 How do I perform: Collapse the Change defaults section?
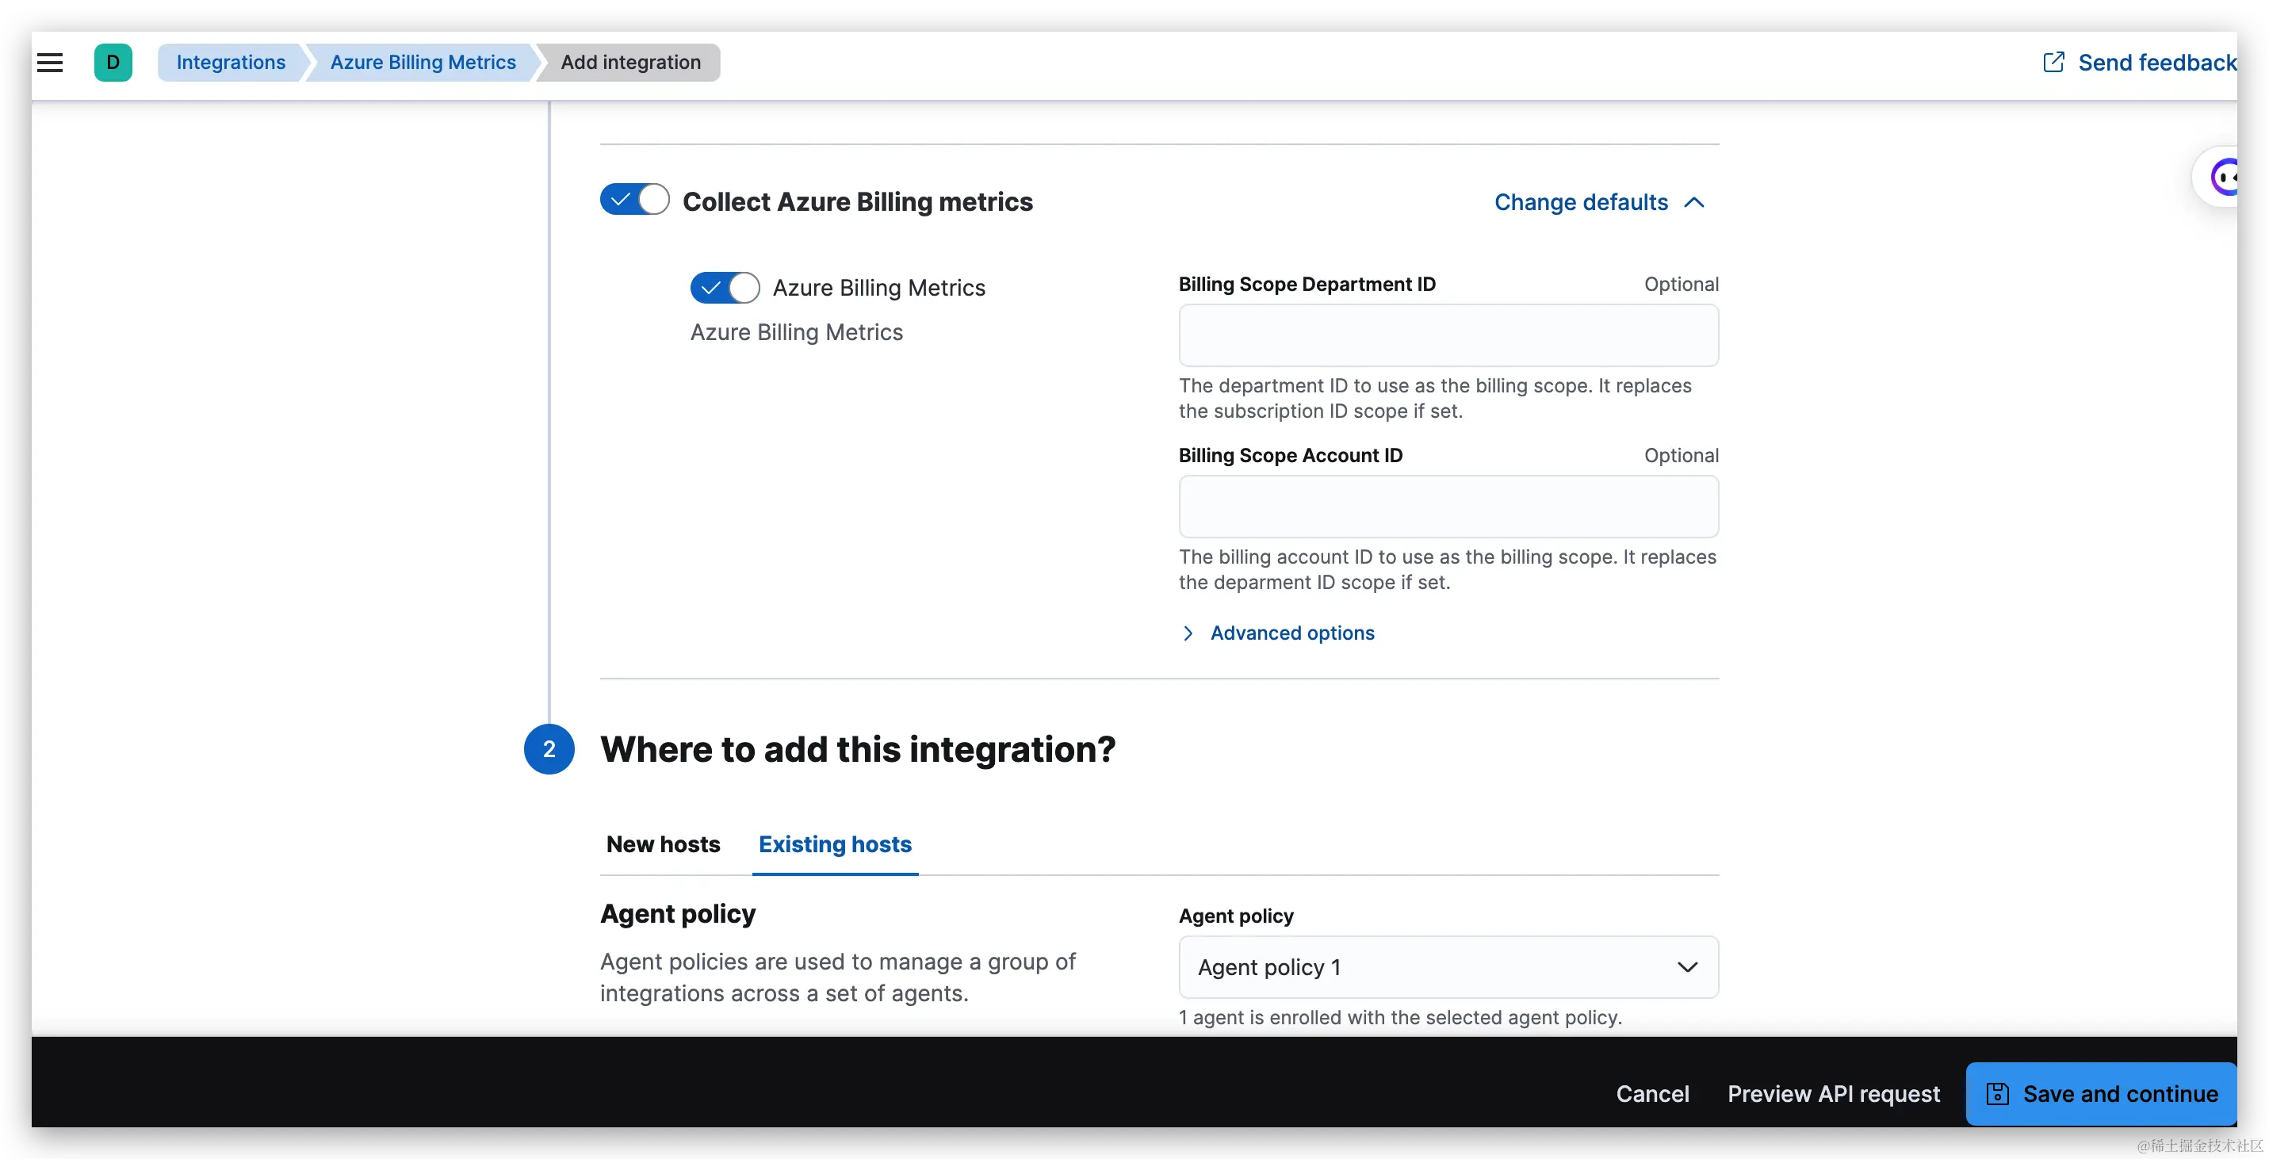pyautogui.click(x=1581, y=203)
